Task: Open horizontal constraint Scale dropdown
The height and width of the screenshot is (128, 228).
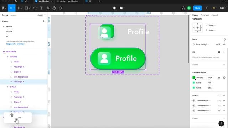Action: (212, 25)
